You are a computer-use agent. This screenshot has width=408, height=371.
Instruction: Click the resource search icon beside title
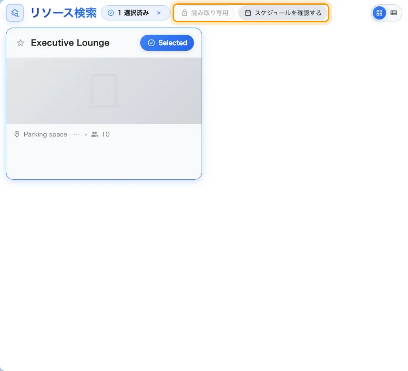tap(15, 13)
